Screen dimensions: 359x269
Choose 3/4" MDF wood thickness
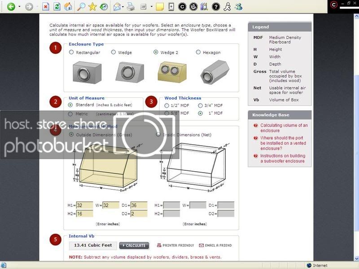(200, 105)
